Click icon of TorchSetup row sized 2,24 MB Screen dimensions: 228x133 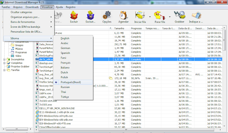37,71
